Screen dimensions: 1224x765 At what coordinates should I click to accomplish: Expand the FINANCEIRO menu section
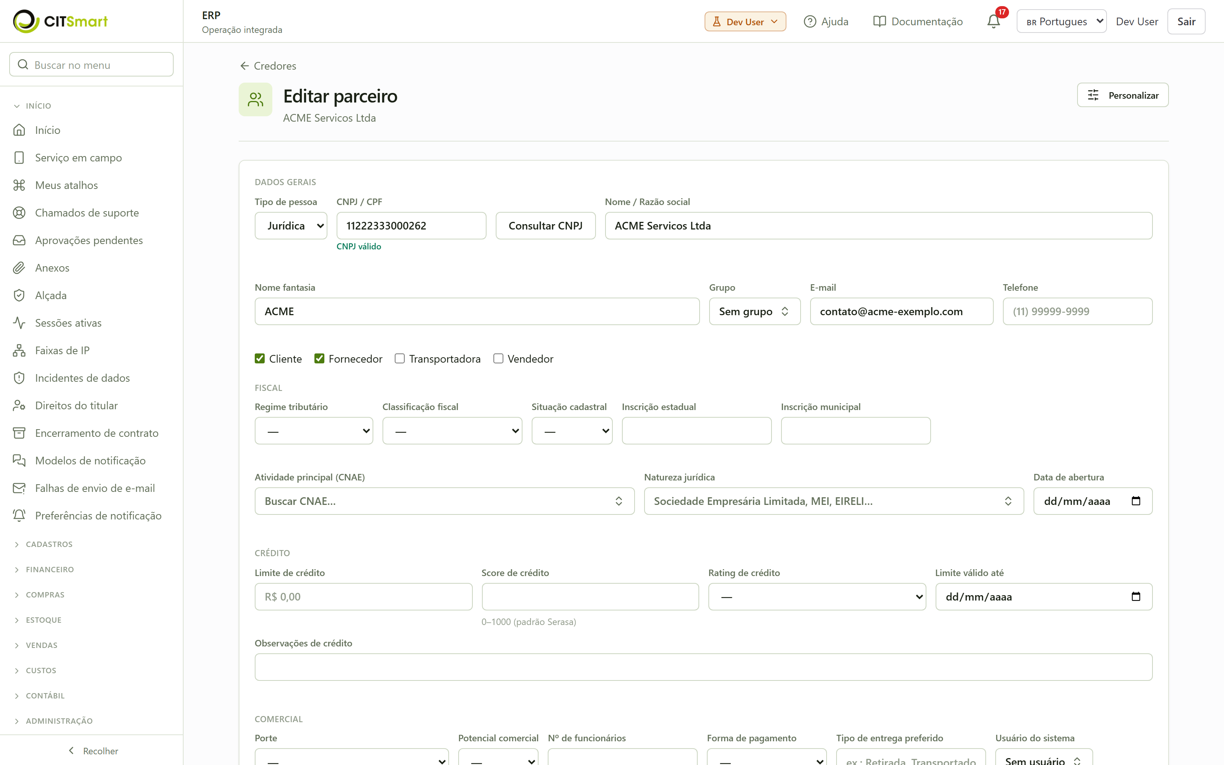point(50,570)
